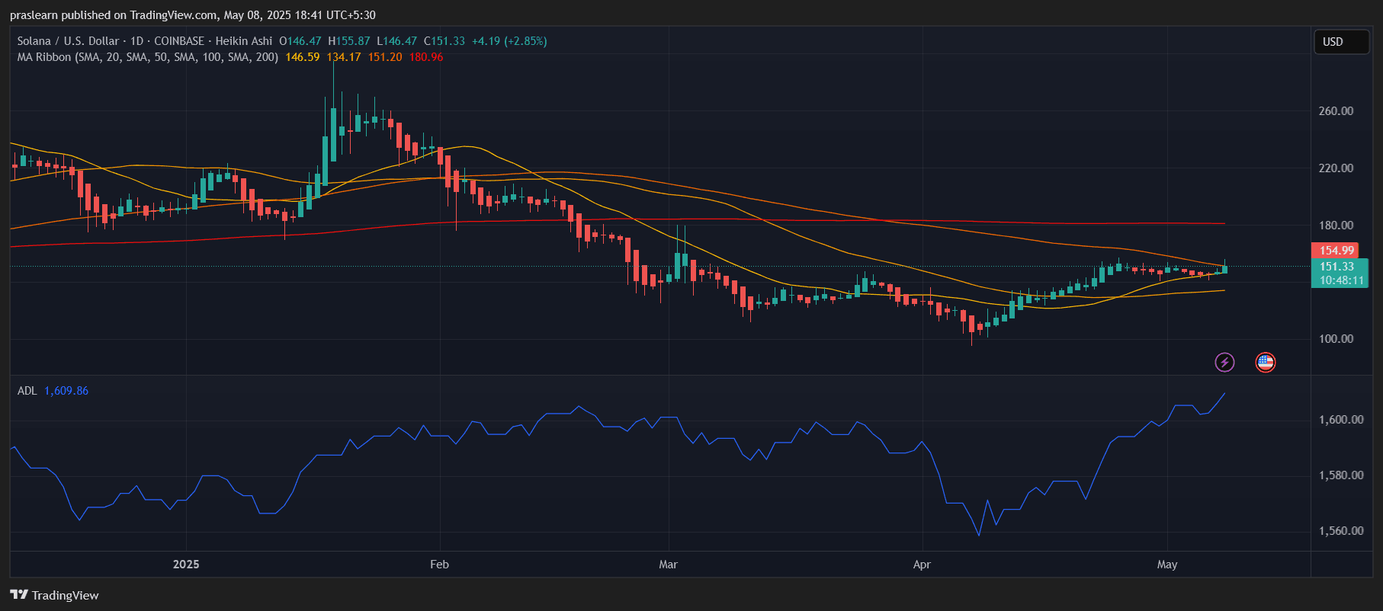Click the red 154.99 price label
This screenshot has width=1383, height=611.
(x=1336, y=251)
